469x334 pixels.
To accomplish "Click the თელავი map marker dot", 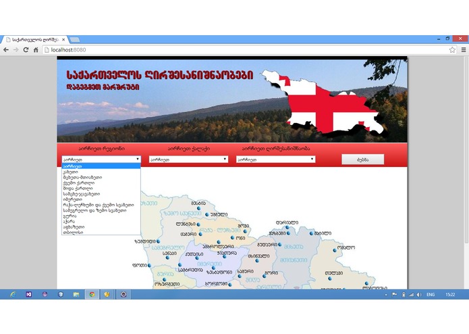I will point(329,279).
